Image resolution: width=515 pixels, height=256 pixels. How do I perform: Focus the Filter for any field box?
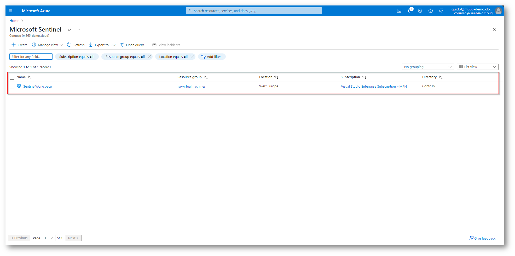(x=31, y=57)
